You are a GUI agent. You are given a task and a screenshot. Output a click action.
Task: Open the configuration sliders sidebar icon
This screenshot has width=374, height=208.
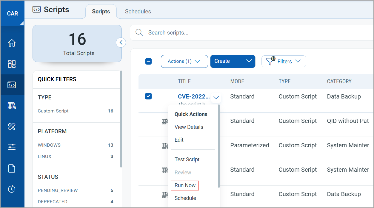12,147
